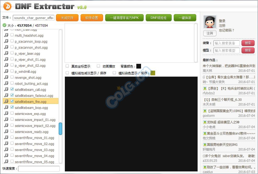The height and width of the screenshot is (174, 258).
Task: Click 搜索 button next to 模型 field
Action: (248, 50)
